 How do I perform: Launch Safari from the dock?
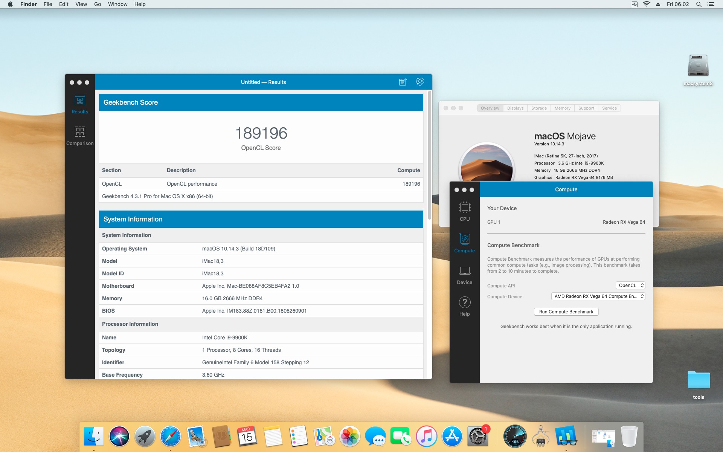pyautogui.click(x=170, y=436)
